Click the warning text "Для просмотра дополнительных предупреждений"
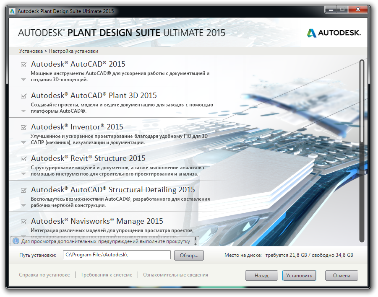Viewport: 378px width, 297px height. pos(80,241)
